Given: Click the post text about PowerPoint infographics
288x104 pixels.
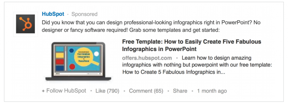Looking at the screenshot, I should [x=151, y=26].
